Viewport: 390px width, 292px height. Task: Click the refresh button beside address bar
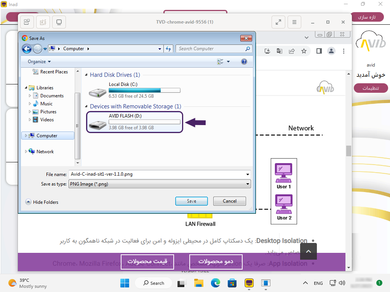168,49
